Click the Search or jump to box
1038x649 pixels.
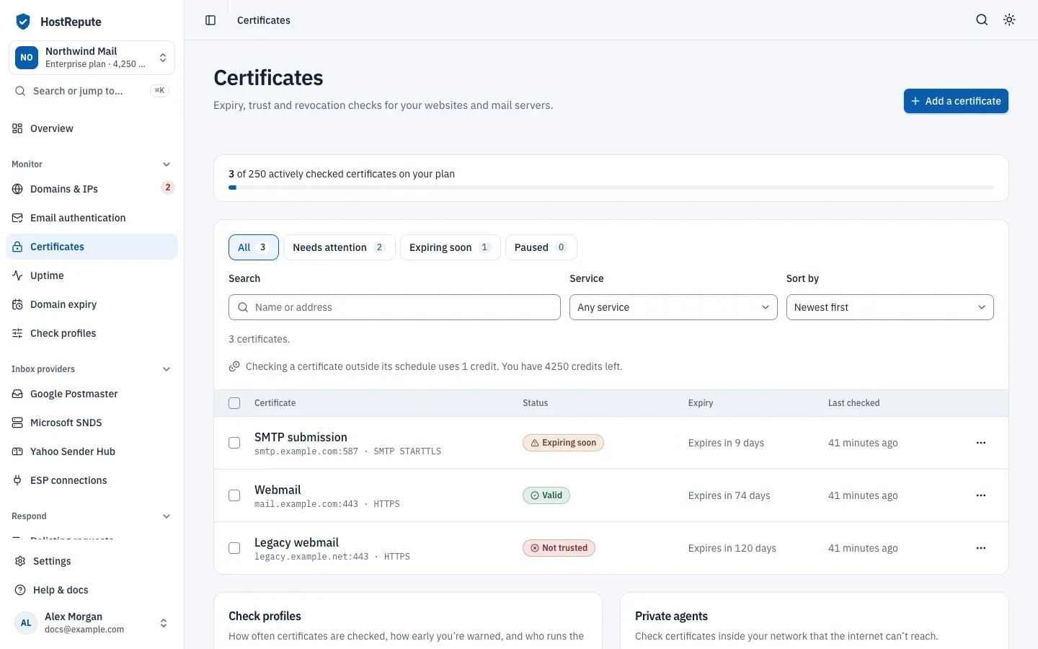92,91
